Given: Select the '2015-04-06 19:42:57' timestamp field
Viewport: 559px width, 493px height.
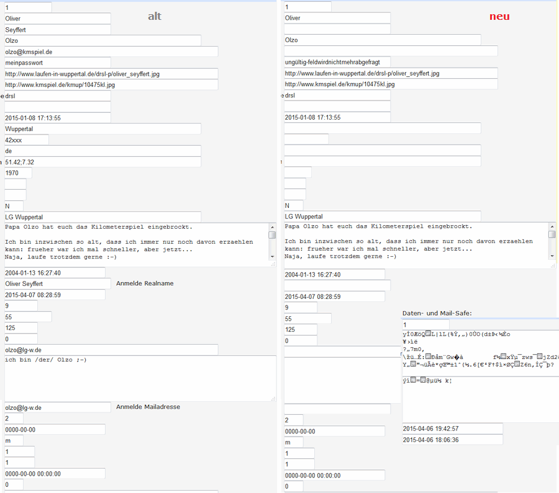Looking at the screenshot, I should pos(452,429).
